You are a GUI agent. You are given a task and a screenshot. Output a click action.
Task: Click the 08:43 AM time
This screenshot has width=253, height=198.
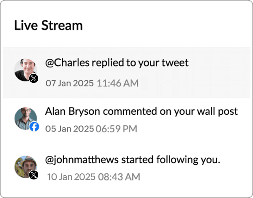click(x=119, y=177)
